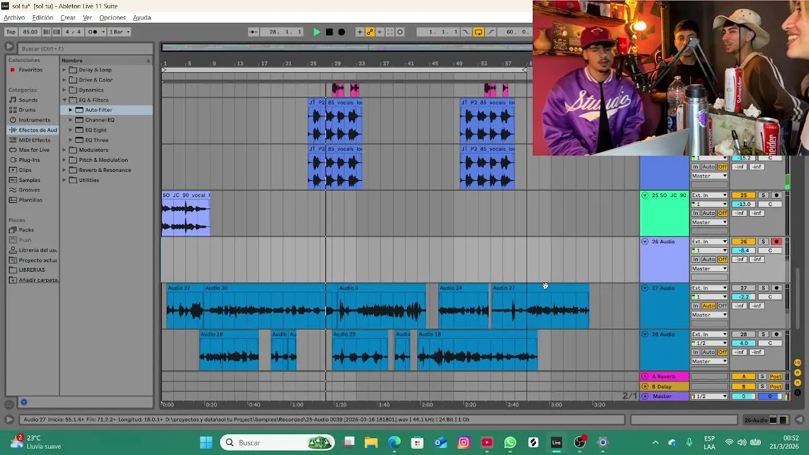Arm track 27 Audio for recording

click(x=776, y=288)
